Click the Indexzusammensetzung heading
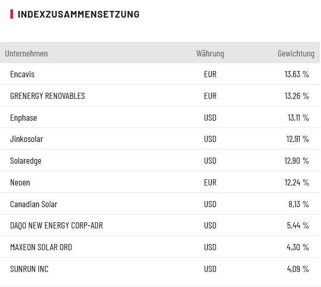This screenshot has width=321, height=287. click(x=79, y=14)
